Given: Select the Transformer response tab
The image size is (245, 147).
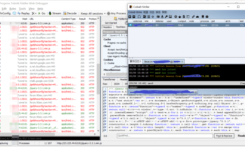Looking at the screenshot, I should tap(109, 79).
